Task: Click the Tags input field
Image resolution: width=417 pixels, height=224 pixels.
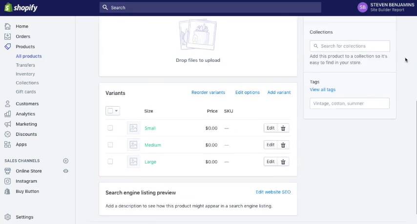Action: 350,103
